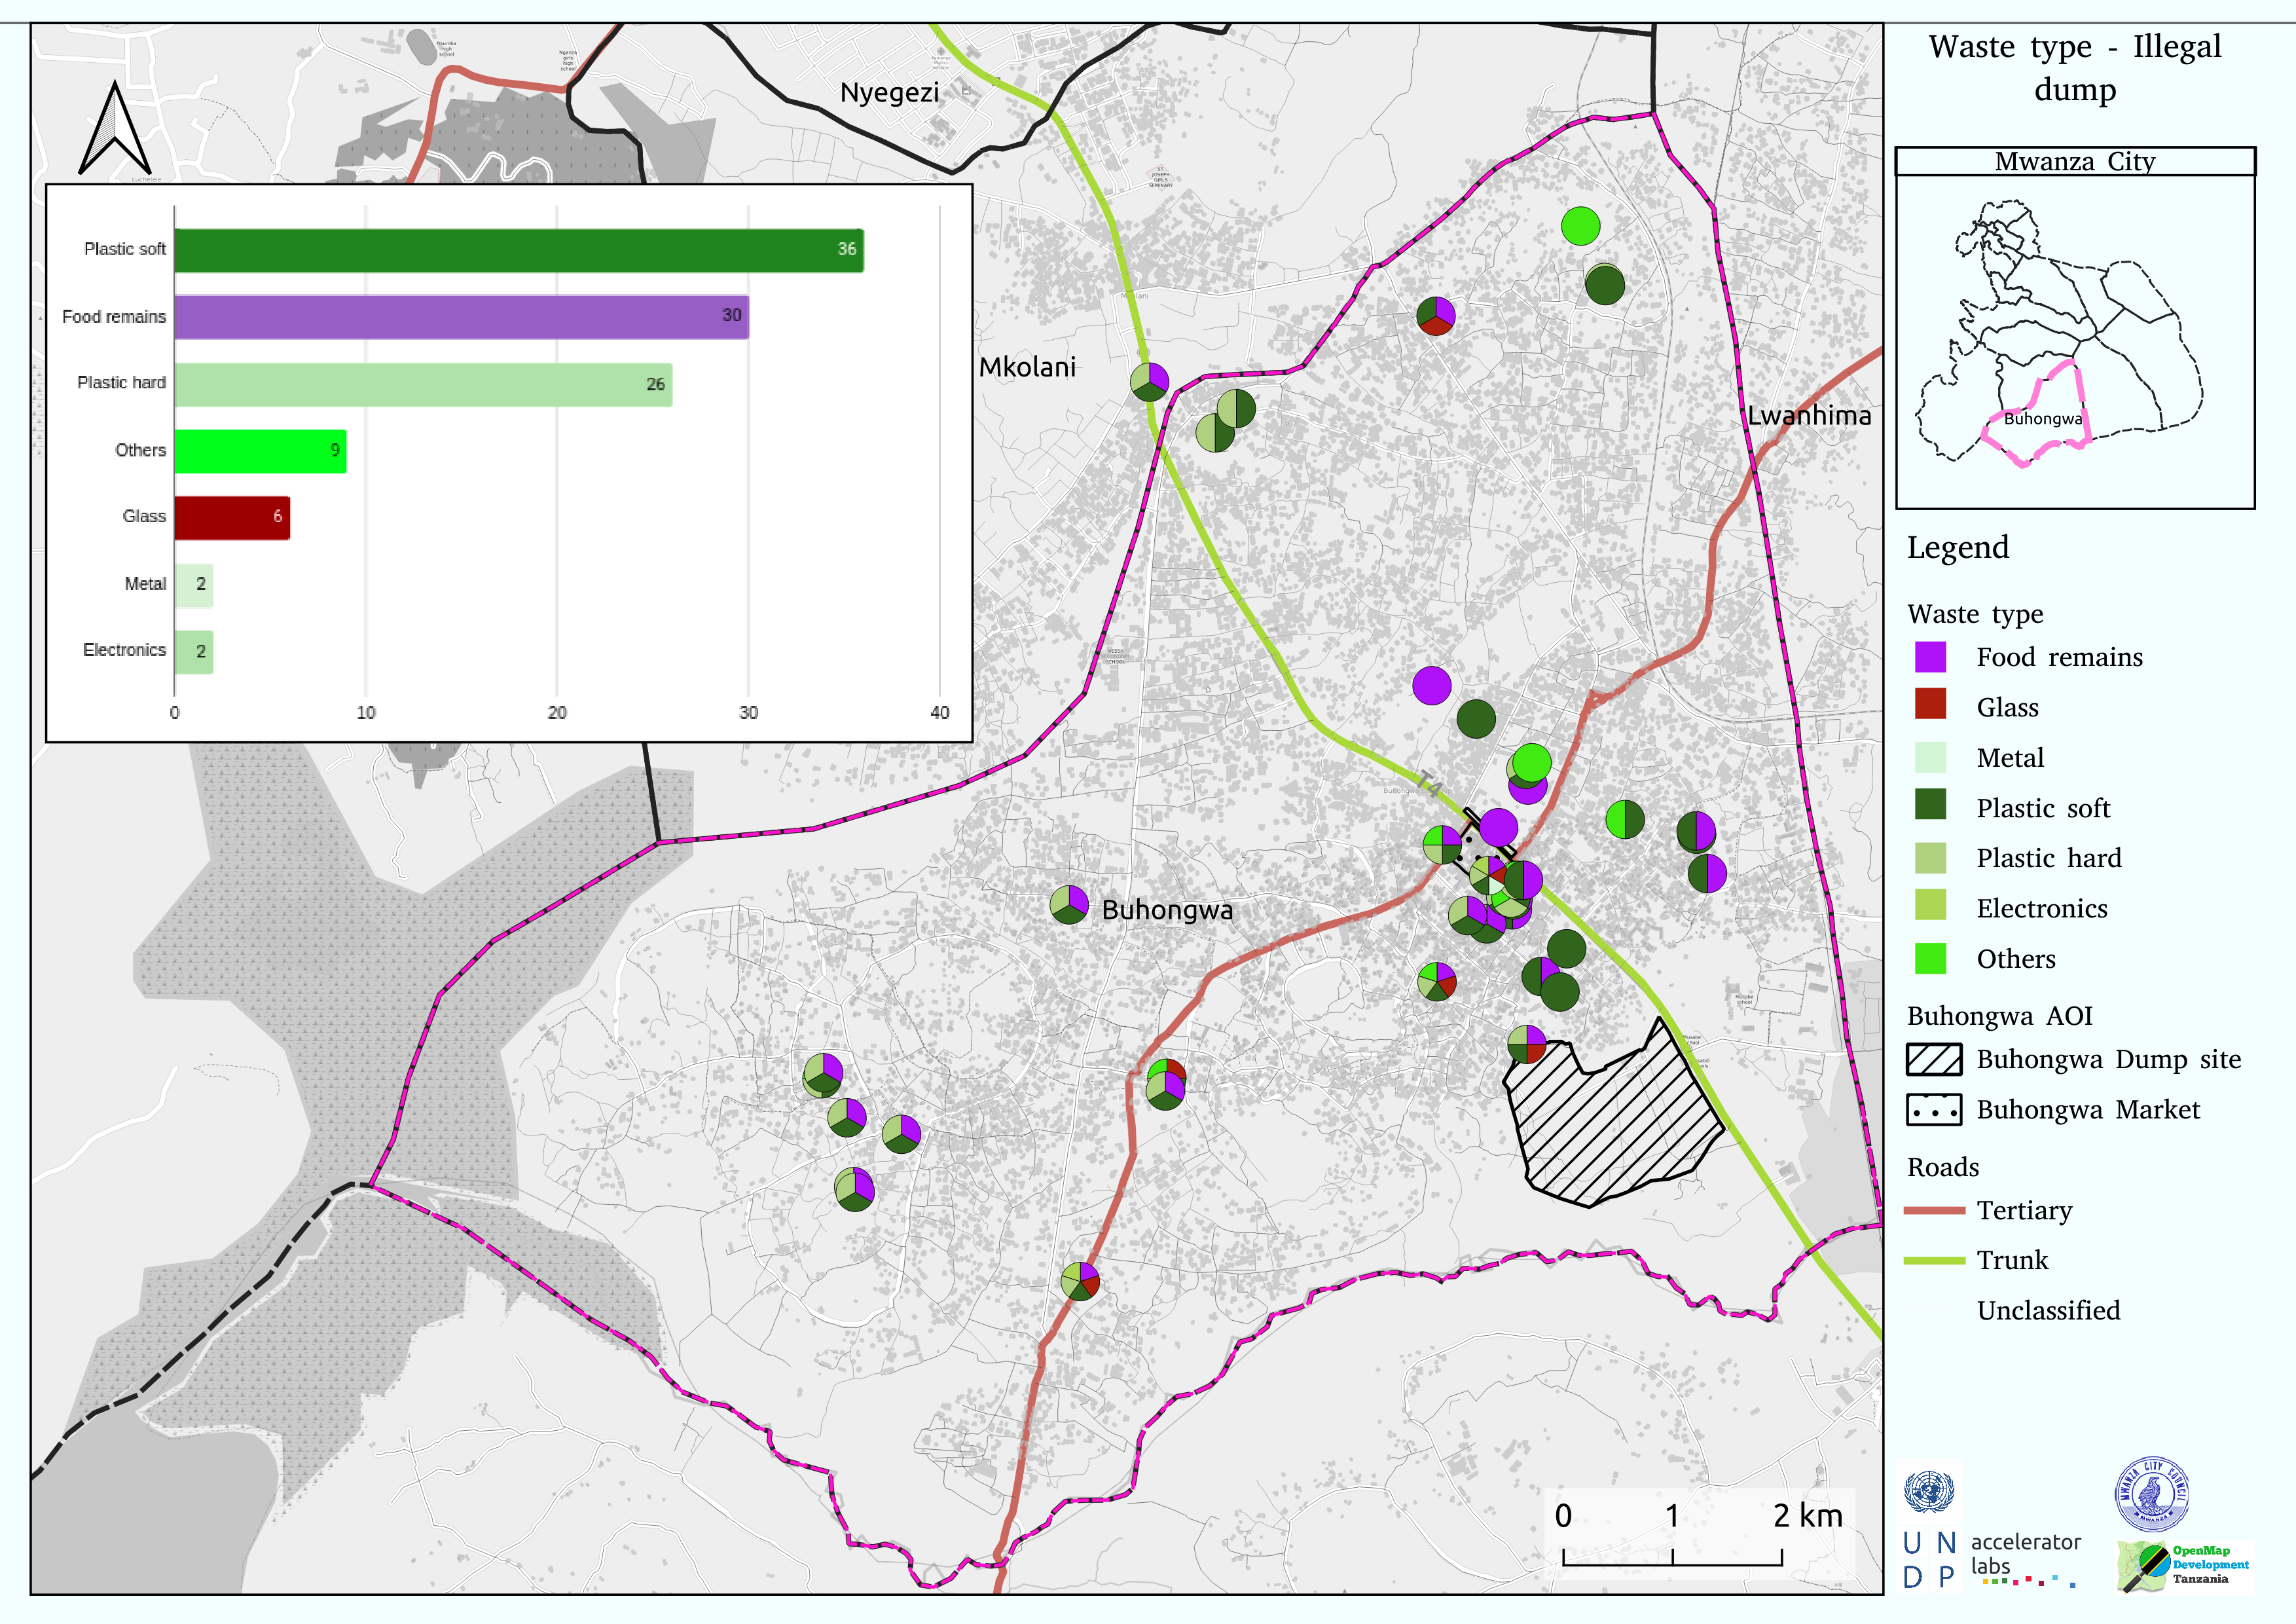Click the Metal pale green legend swatch

coord(1930,757)
